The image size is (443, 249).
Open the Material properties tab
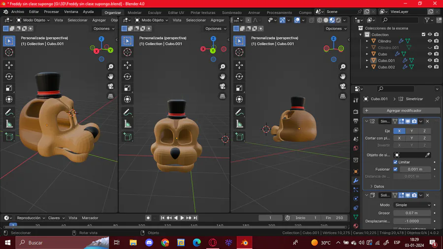(356, 226)
